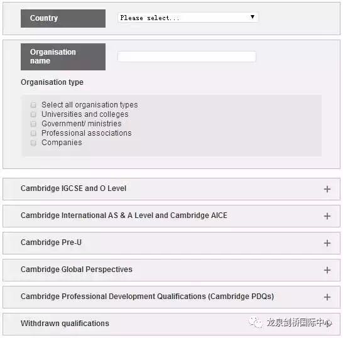Tick the Companies checkbox
This screenshot has height=338, width=343.
click(33, 143)
